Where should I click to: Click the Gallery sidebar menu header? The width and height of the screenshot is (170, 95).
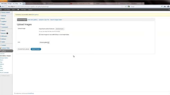6,51
